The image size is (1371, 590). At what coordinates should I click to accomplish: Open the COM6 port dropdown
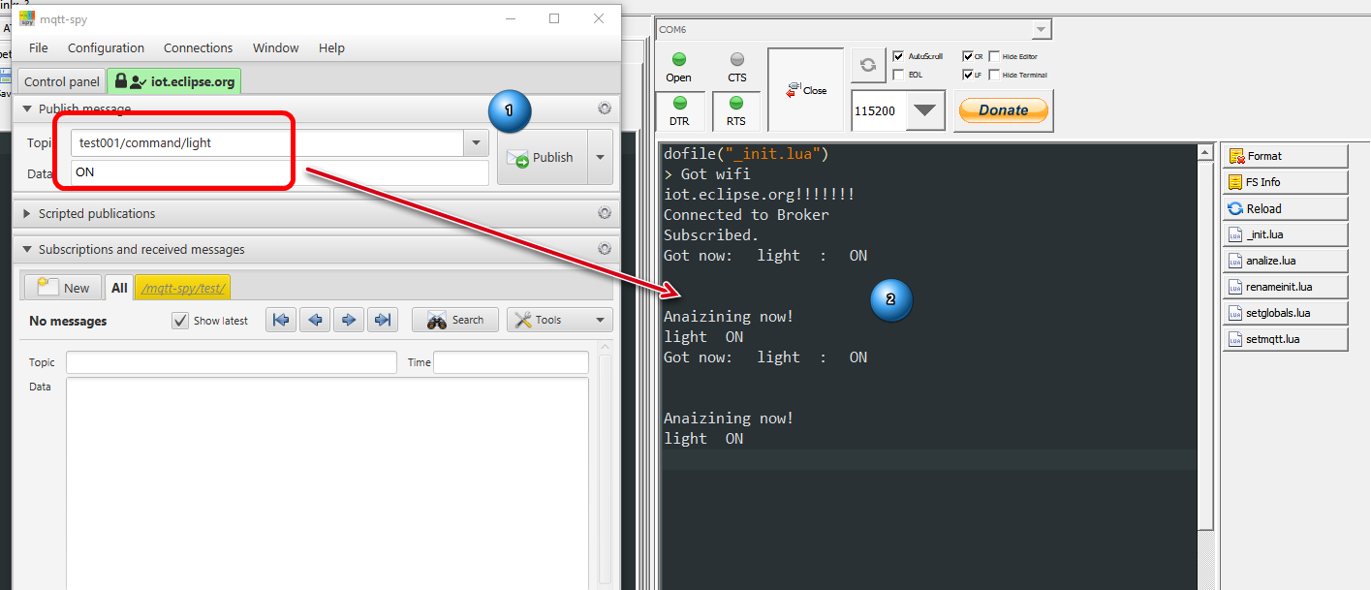click(x=1042, y=29)
